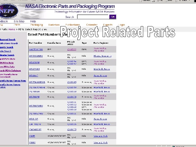This screenshot has width=196, height=147.
Task: Open Calendar Search in the sidebar
Action: pos(7,55)
